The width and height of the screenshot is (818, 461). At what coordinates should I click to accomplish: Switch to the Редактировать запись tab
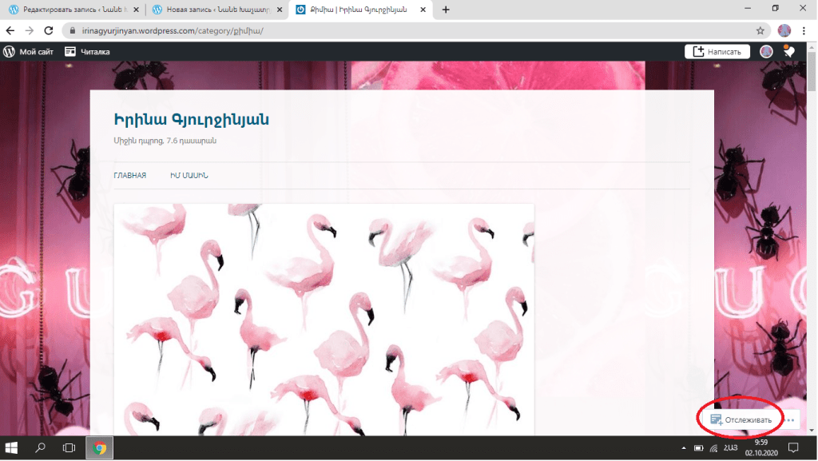pyautogui.click(x=70, y=10)
